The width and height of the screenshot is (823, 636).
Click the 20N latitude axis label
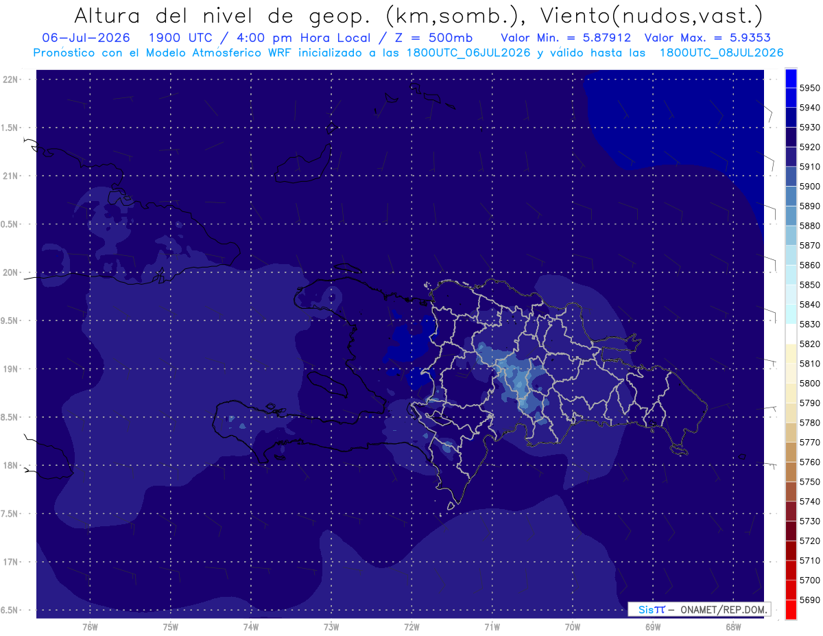[x=12, y=272]
